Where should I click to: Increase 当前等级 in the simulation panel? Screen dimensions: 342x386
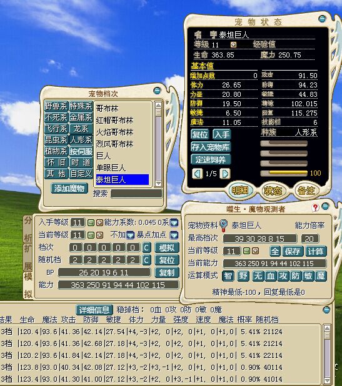(99, 235)
